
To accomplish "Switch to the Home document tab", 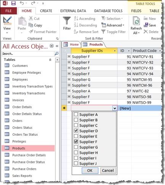I will tap(71, 44).
